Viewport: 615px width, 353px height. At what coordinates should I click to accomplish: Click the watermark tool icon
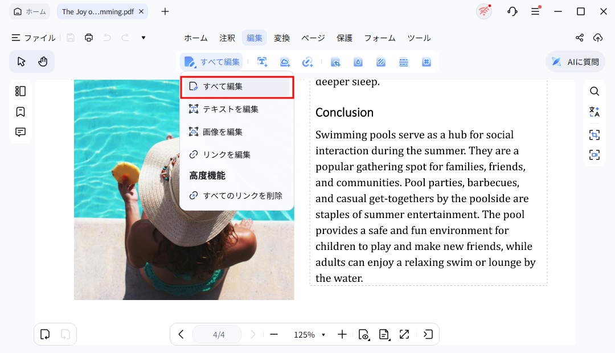[358, 62]
